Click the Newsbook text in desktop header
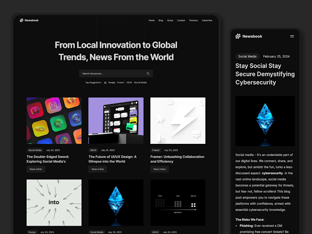 point(32,20)
